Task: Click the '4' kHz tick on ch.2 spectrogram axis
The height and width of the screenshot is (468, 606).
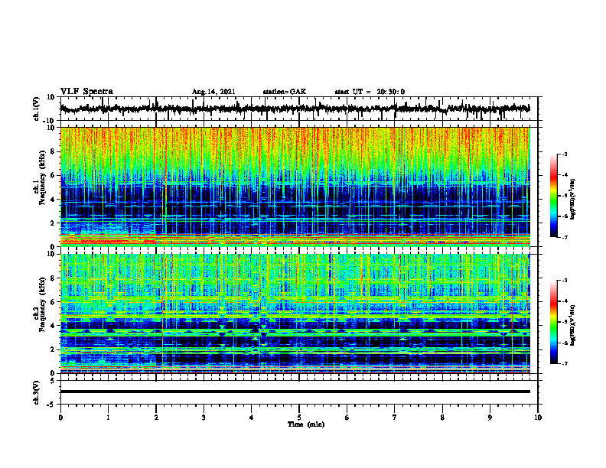Action: tap(53, 326)
